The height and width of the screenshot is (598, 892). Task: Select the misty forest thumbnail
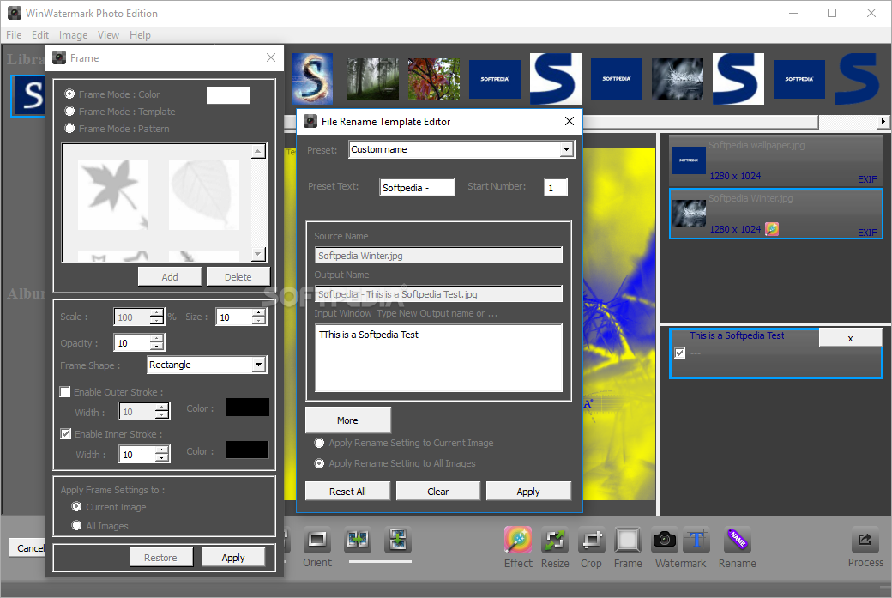pos(372,79)
